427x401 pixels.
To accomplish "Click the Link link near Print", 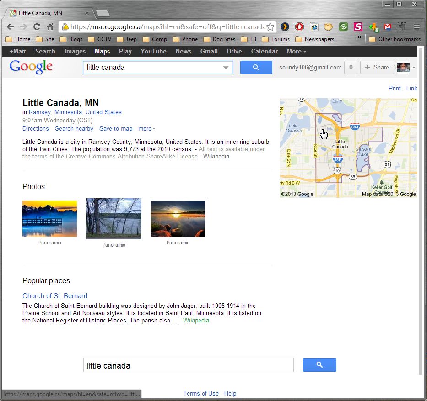I will point(412,88).
